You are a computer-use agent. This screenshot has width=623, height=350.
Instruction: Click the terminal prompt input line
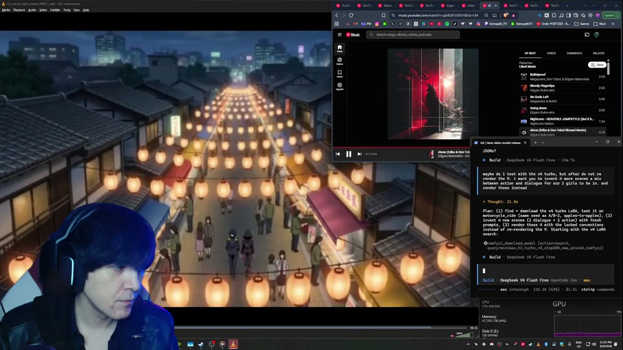coord(545,271)
